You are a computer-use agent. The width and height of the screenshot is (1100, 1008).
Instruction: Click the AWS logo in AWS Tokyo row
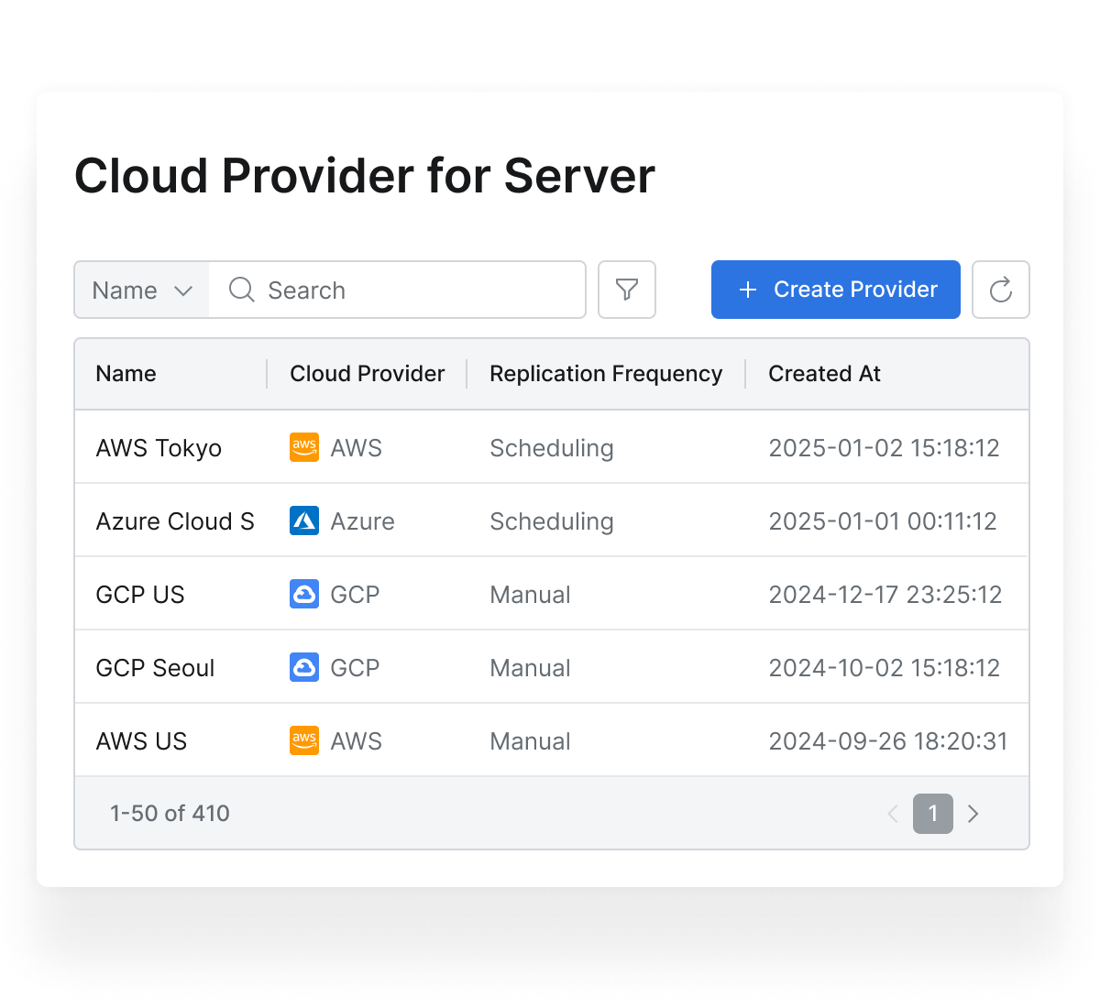tap(304, 447)
